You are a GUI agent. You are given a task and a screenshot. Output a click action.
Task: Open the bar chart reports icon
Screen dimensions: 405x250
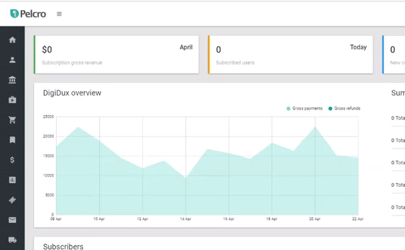coord(12,180)
